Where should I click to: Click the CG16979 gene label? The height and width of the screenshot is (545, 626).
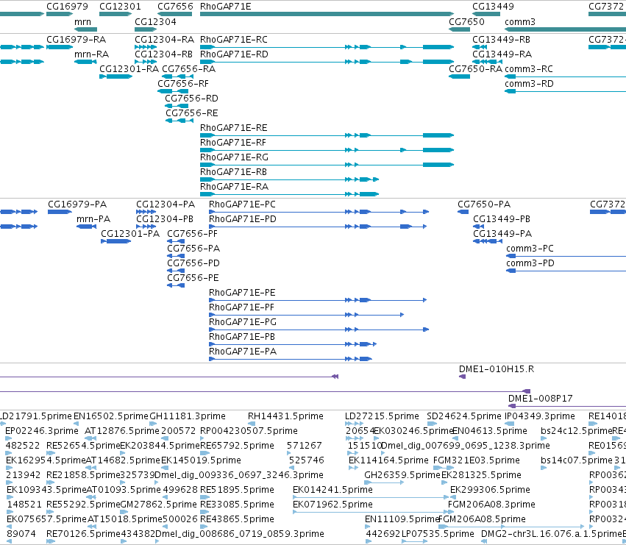pyautogui.click(x=67, y=7)
